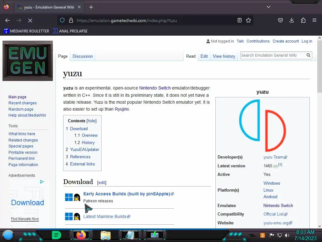The image size is (322, 242).
Task: Bookmark this page with the star
Action: pyautogui.click(x=248, y=20)
